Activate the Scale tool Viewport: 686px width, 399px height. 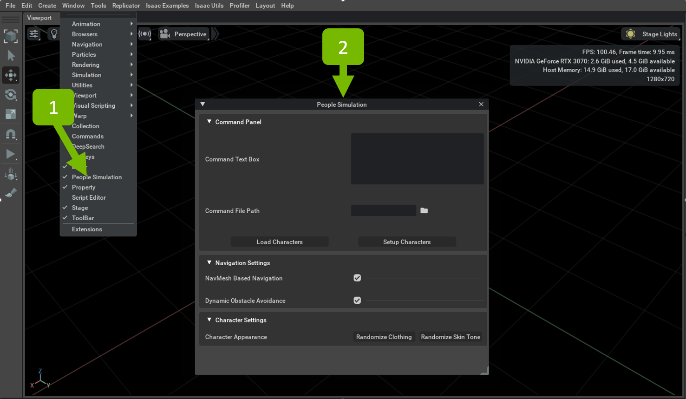coord(11,114)
